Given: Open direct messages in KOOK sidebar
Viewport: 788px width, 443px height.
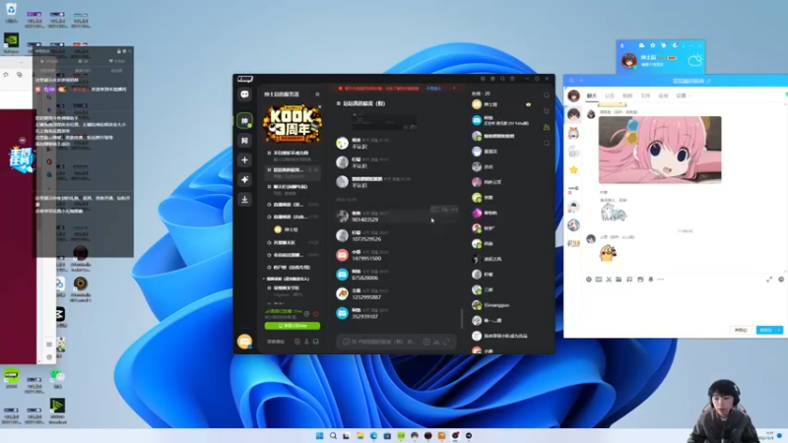Looking at the screenshot, I should (x=244, y=95).
